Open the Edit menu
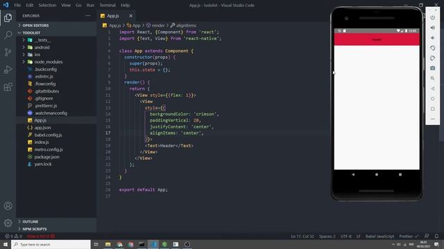 point(29,5)
